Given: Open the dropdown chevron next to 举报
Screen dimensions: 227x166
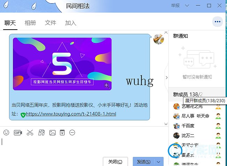Looking at the screenshot, I should click(187, 6).
